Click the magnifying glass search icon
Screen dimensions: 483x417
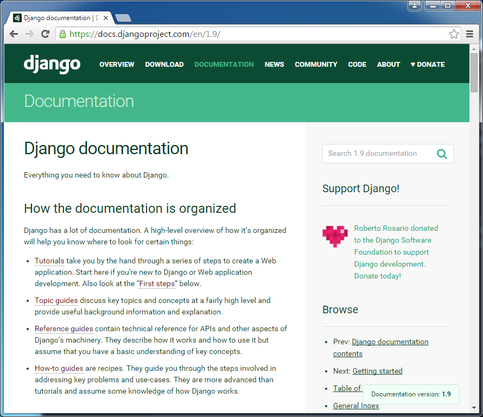442,154
